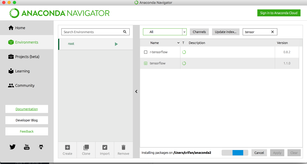Viewport: 307px width, 164px height.
Task: Click the r-tensorflow package type icon
Action: click(184, 52)
